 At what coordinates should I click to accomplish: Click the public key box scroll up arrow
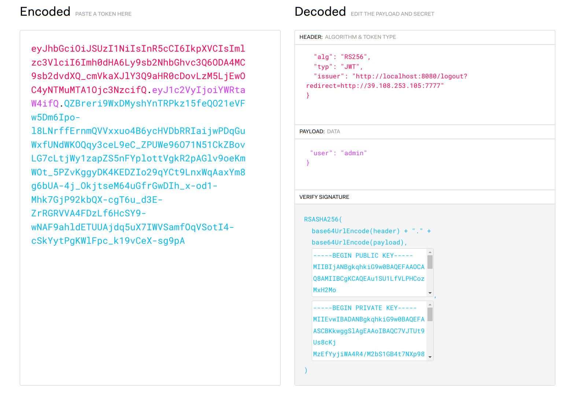coord(430,252)
